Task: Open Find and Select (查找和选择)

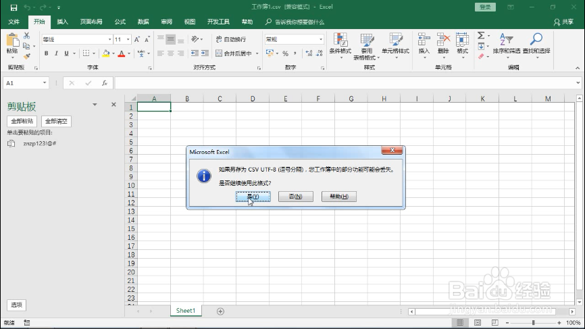Action: point(536,45)
